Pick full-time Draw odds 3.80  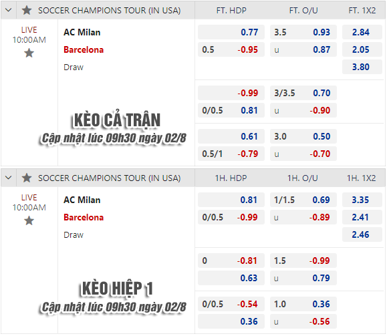pos(362,67)
